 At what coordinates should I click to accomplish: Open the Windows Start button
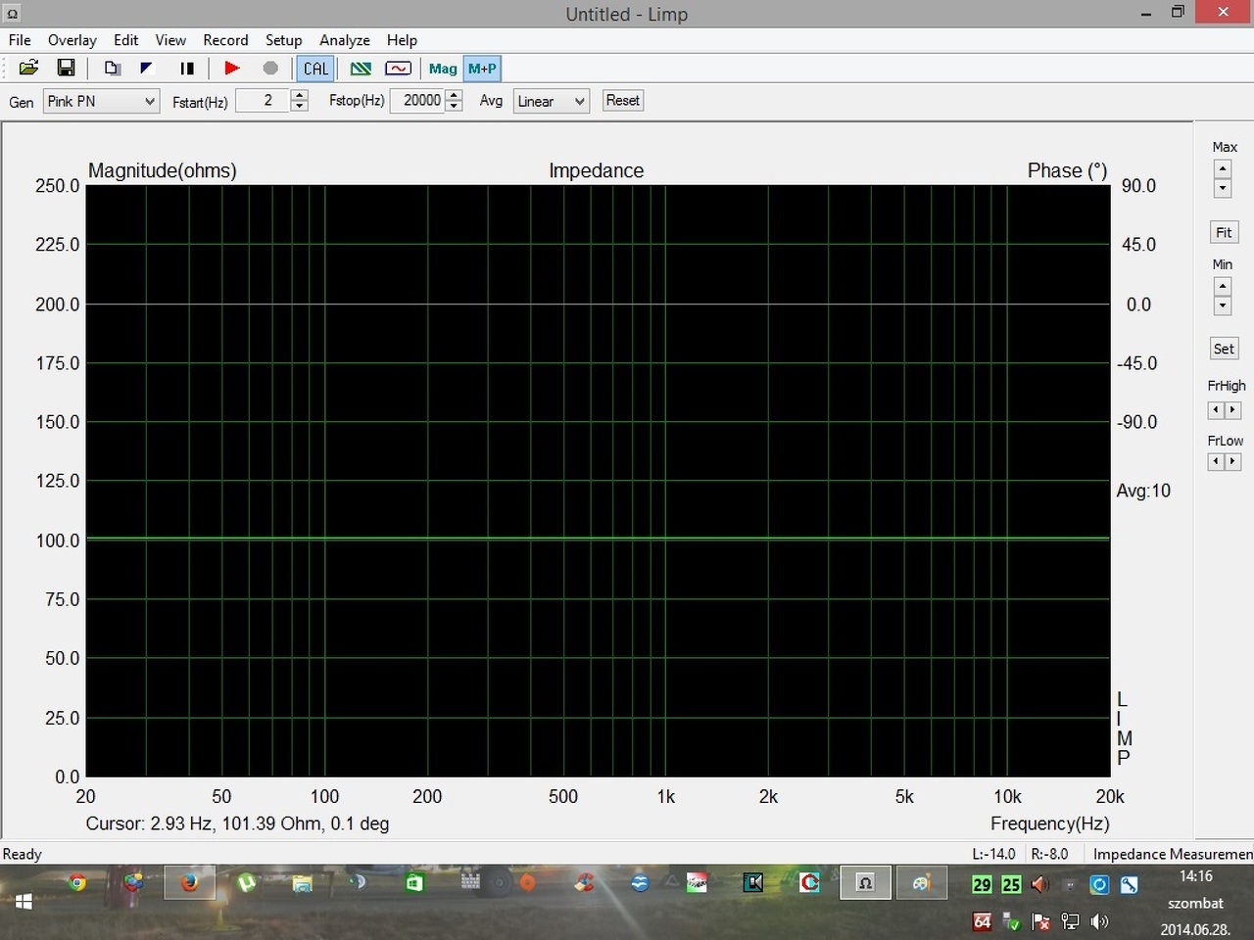(24, 901)
